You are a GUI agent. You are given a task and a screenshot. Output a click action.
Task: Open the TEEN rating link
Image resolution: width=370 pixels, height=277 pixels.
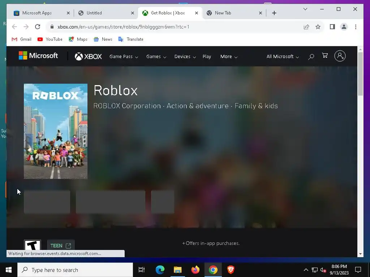click(61, 246)
